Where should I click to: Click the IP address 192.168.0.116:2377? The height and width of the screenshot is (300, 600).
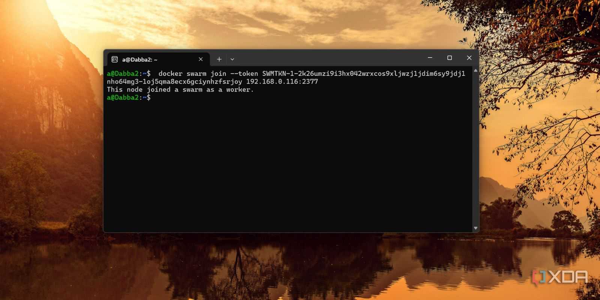pos(282,81)
